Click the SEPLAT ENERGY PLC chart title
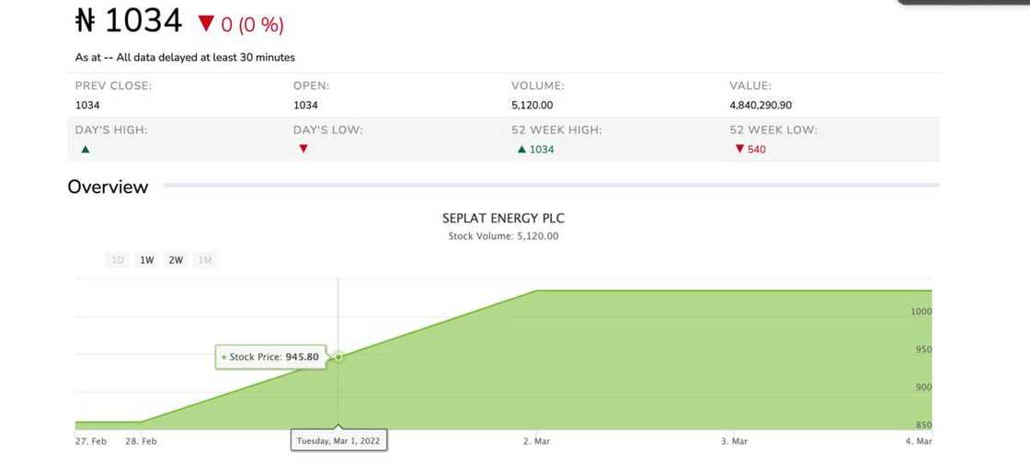Screen dimensions: 1030x465 pos(503,219)
